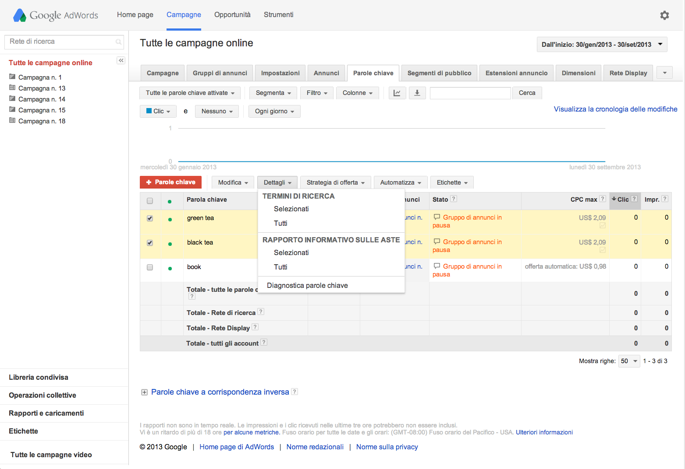Click the help icon next to Impr.

click(665, 199)
